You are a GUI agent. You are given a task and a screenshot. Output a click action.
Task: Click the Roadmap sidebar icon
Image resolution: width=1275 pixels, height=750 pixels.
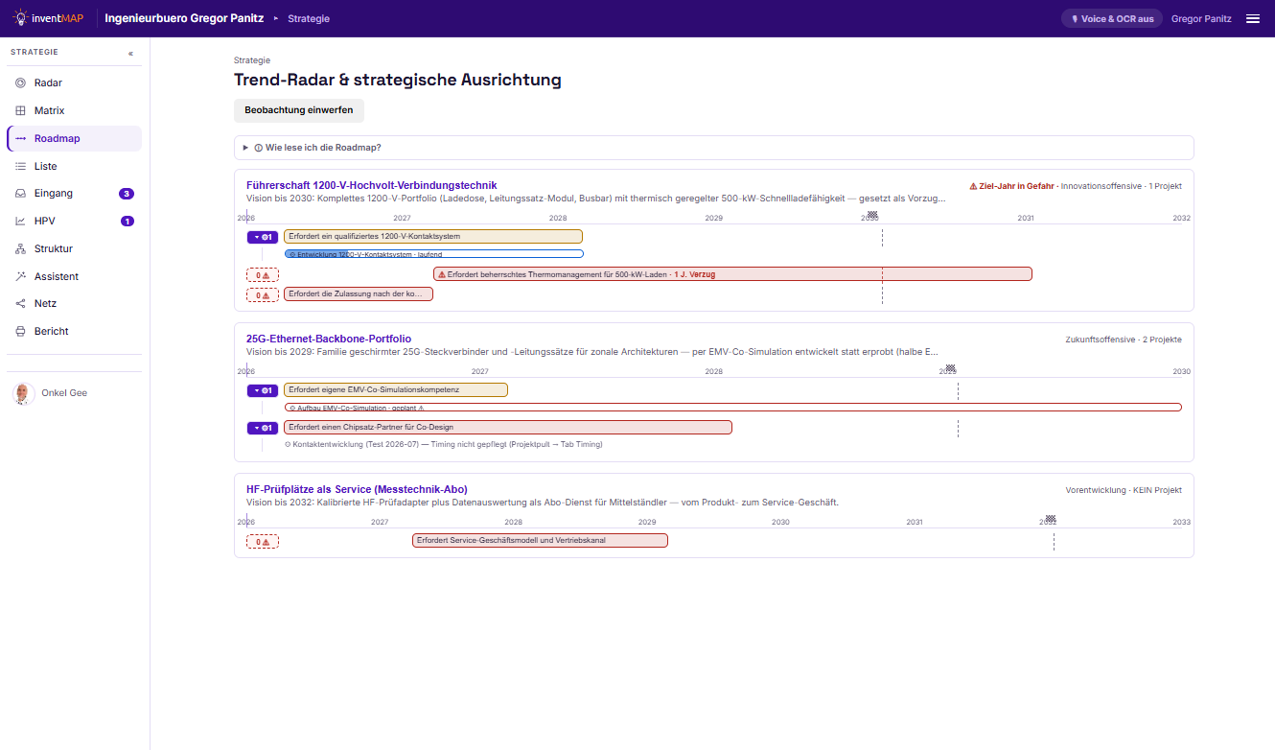point(21,139)
